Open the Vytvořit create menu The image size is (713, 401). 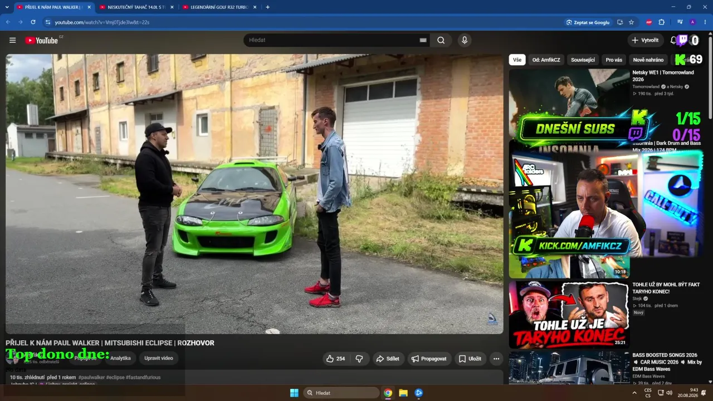[645, 40]
